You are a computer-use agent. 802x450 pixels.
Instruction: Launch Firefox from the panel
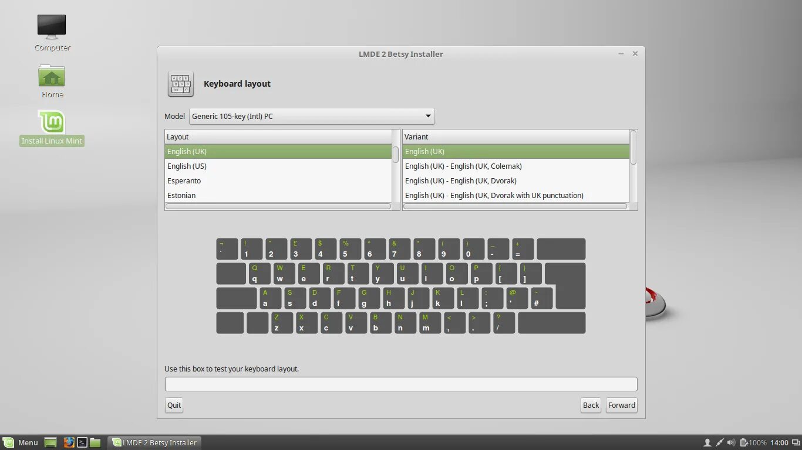[69, 442]
